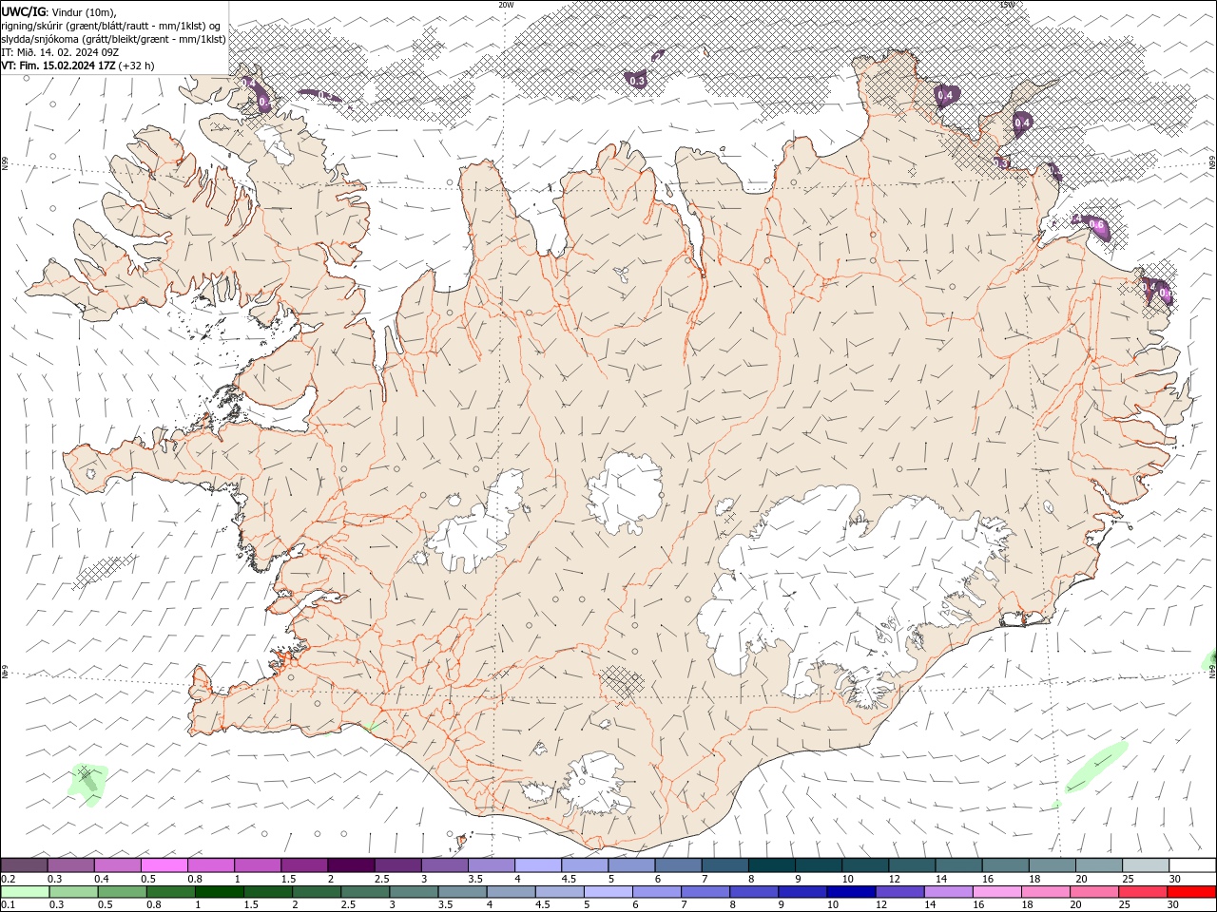Click the '30' value label under the upper legend
Image resolution: width=1217 pixels, height=912 pixels.
pyautogui.click(x=1173, y=879)
